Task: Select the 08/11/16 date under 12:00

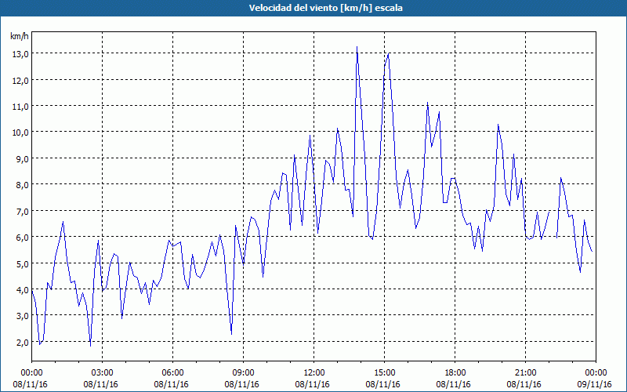Action: [x=312, y=384]
